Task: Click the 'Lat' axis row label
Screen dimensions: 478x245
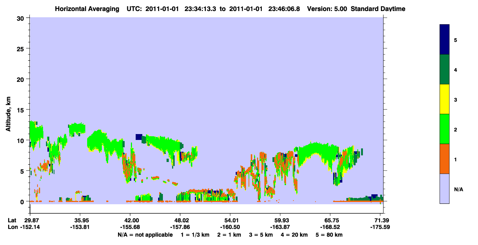Action: [x=12, y=220]
